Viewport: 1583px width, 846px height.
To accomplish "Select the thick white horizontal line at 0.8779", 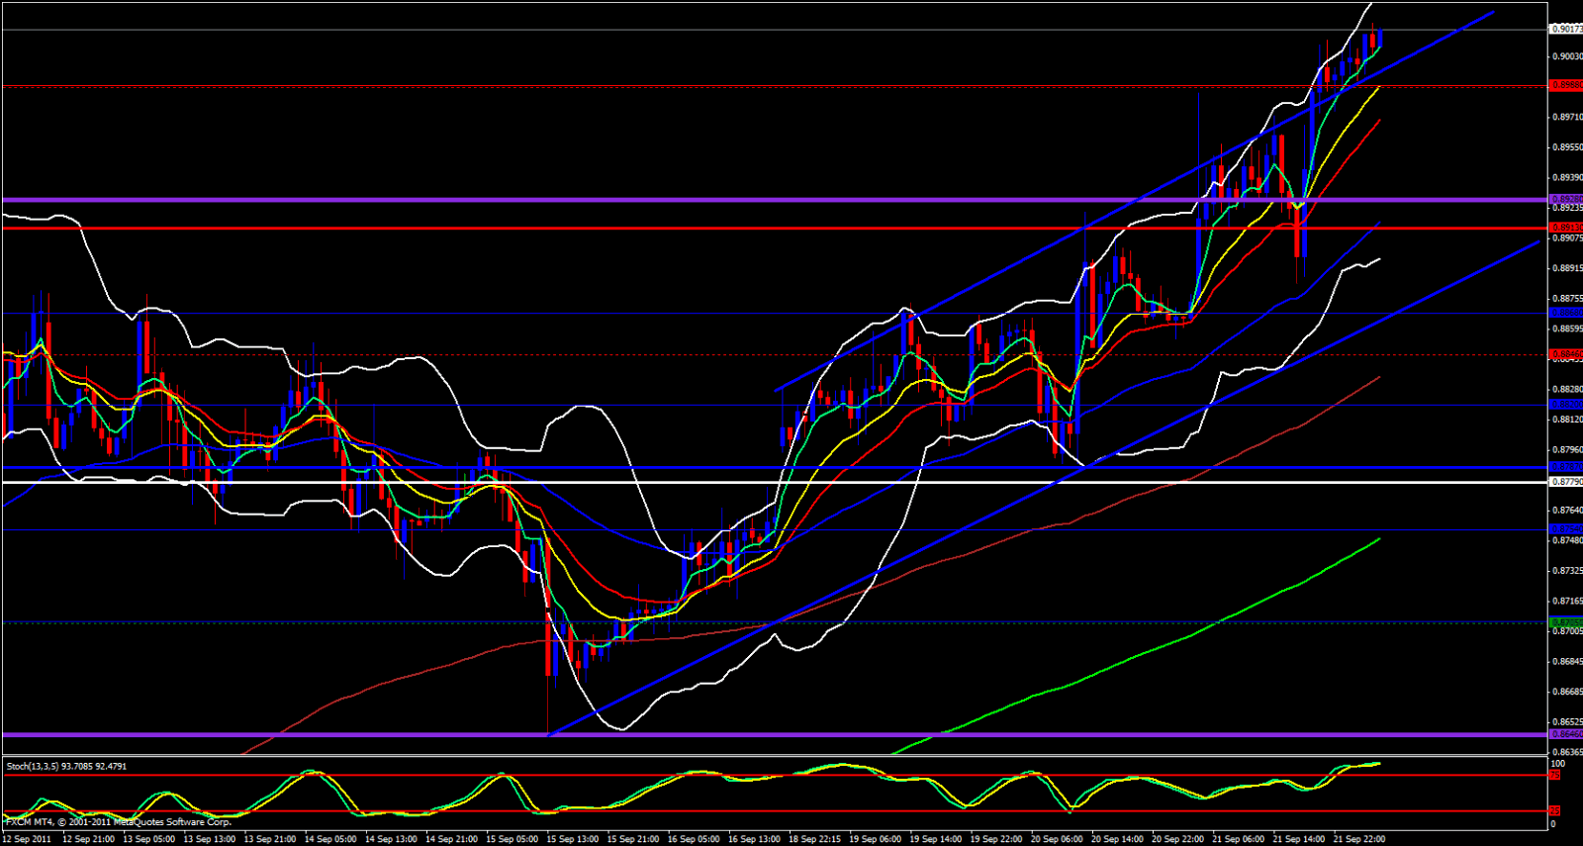I will pyautogui.click(x=774, y=482).
